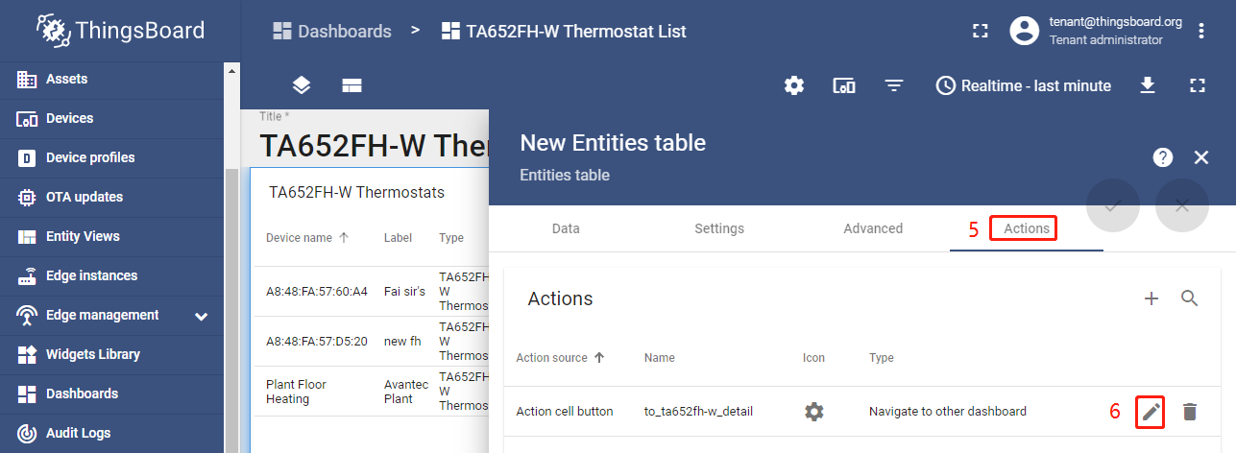Click the Devices sidebar icon
1236x453 pixels.
28,118
